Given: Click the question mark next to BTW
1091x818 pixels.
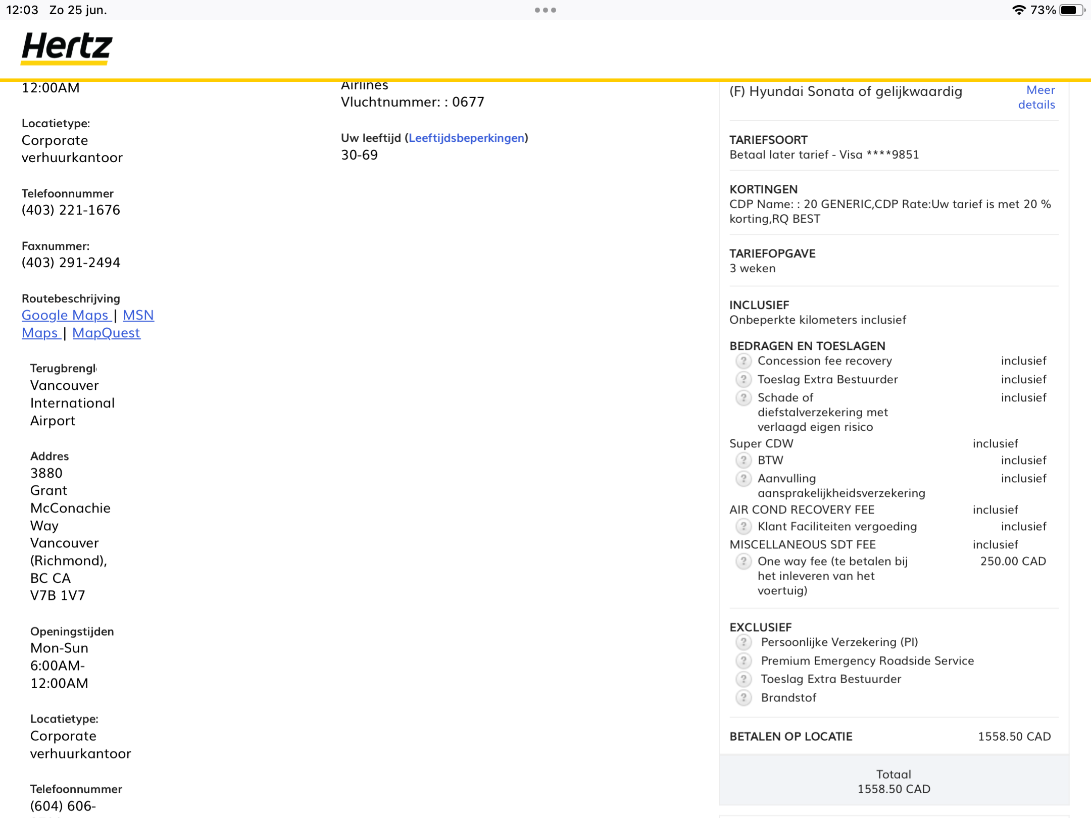Looking at the screenshot, I should [743, 460].
